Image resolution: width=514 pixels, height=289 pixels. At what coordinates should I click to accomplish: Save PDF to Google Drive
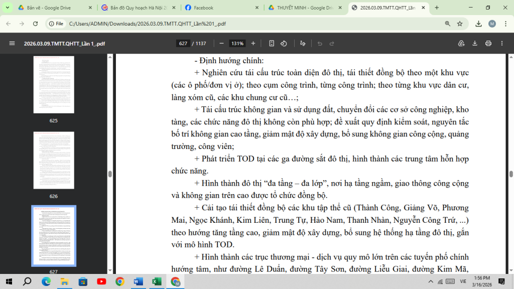(461, 43)
